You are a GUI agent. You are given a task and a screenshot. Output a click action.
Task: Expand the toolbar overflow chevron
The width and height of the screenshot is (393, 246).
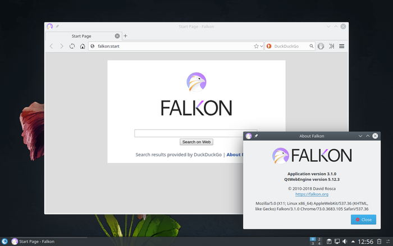click(331, 46)
